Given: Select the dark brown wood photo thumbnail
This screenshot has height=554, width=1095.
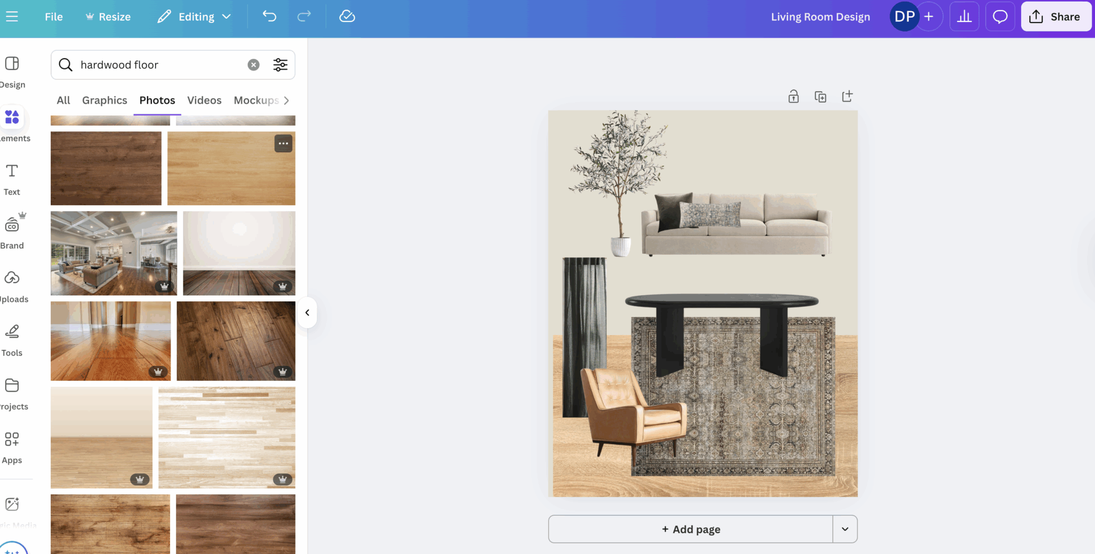Looking at the screenshot, I should pyautogui.click(x=106, y=168).
